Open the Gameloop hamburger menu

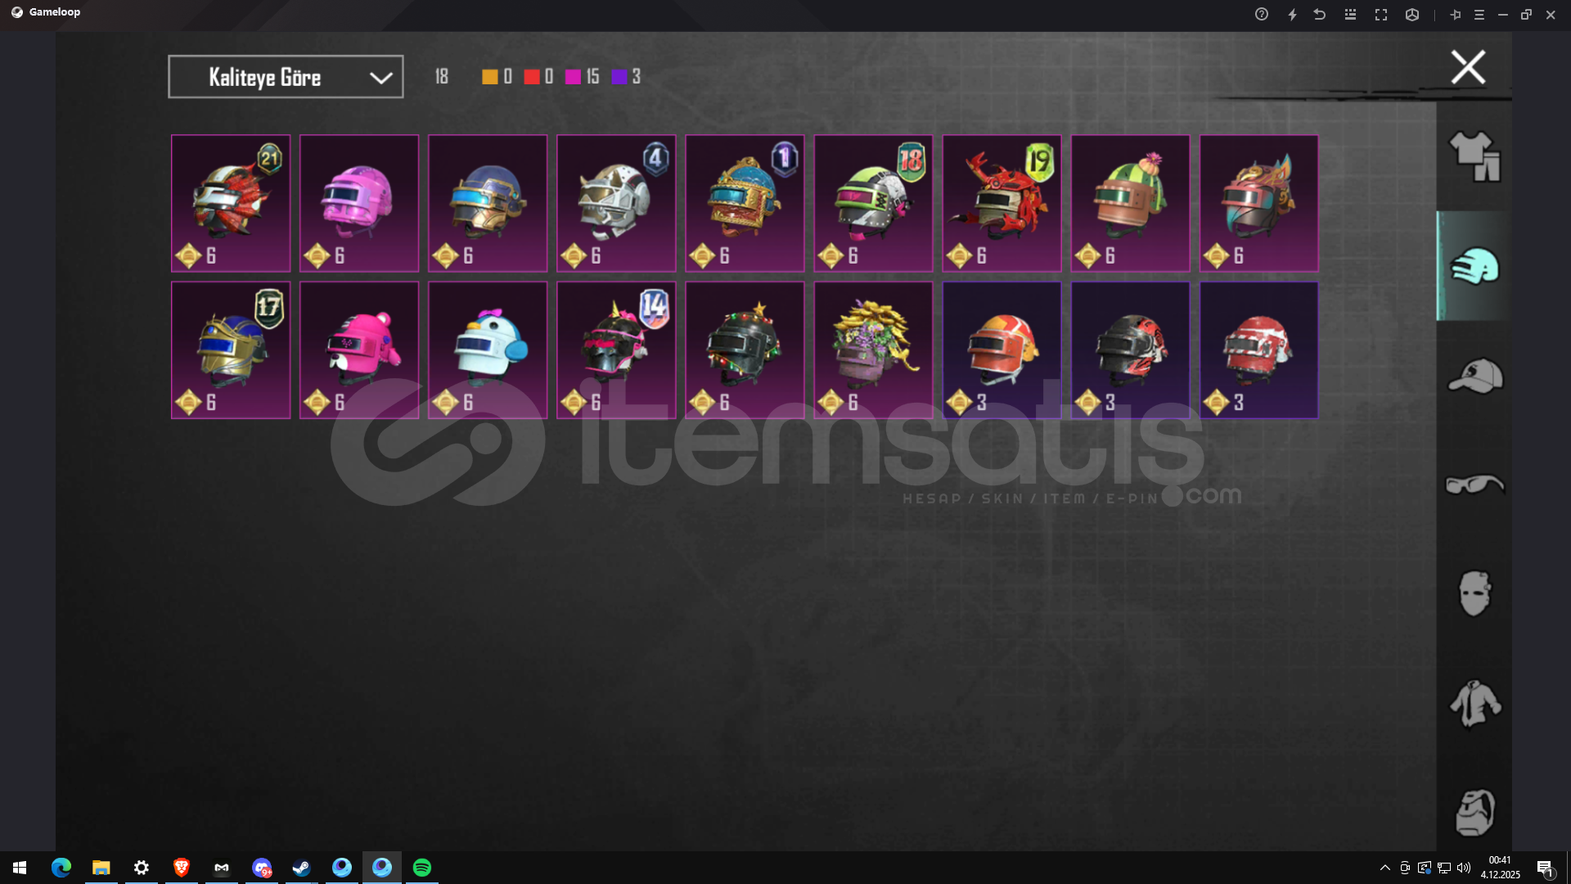pos(1479,15)
